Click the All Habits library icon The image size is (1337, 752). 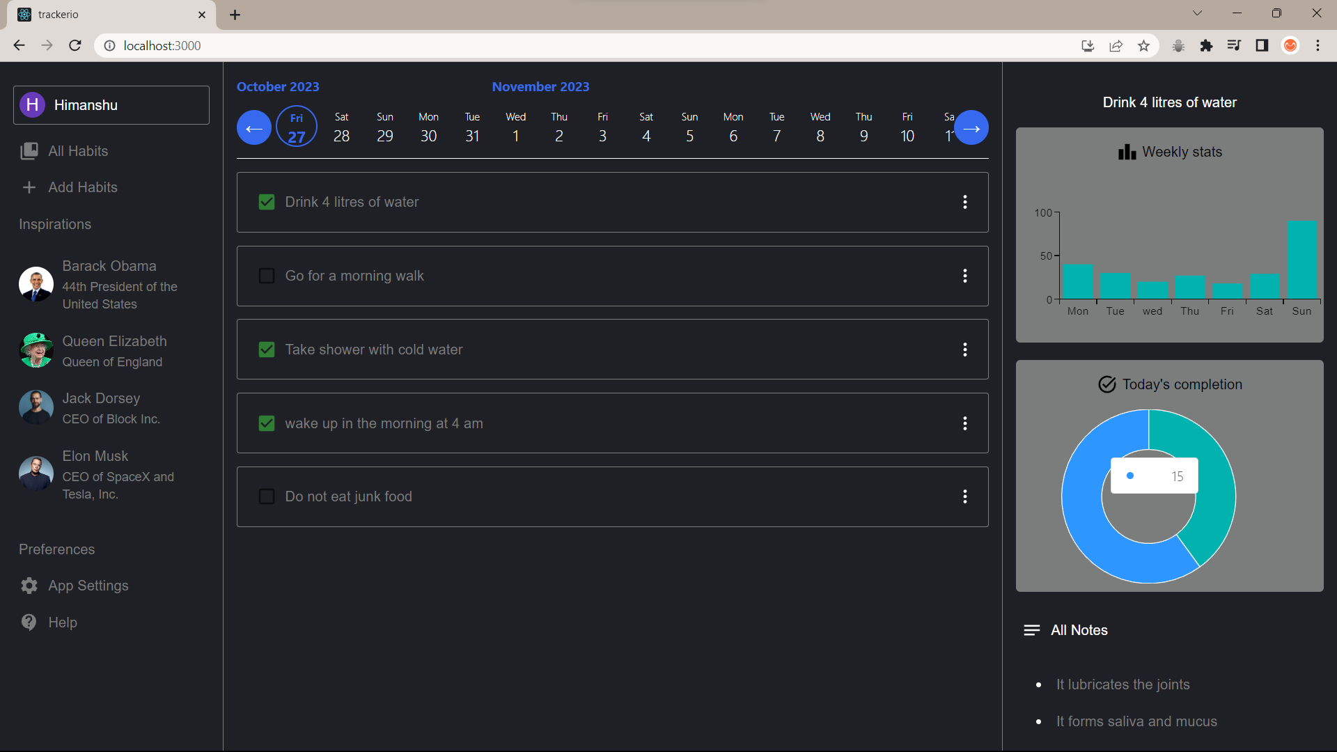coord(29,151)
